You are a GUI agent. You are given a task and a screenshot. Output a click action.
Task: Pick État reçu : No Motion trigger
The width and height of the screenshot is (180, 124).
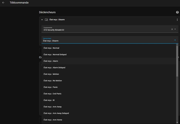point(53,81)
